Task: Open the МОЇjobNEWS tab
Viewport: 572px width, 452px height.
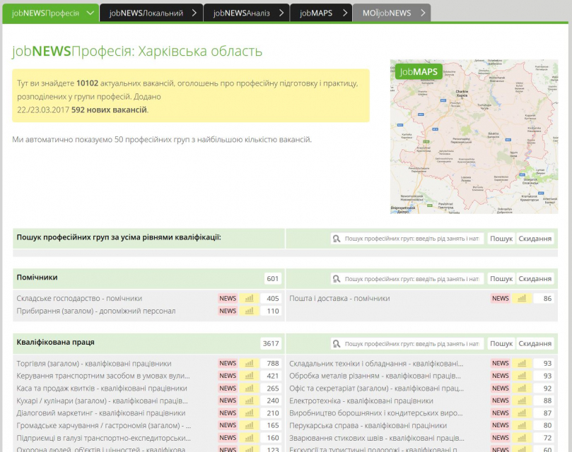Action: coord(392,13)
